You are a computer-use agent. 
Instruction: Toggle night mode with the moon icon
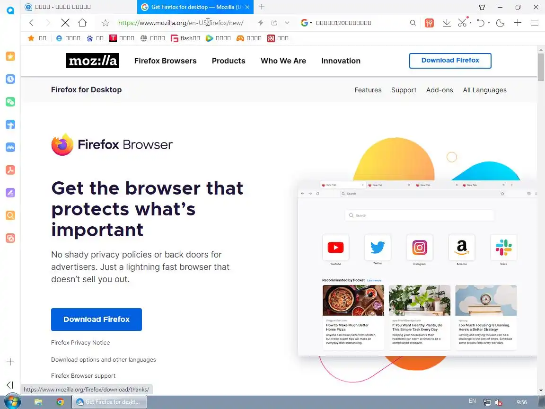(x=500, y=23)
